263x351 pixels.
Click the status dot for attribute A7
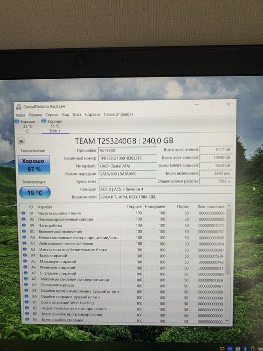pyautogui.click(x=26, y=273)
